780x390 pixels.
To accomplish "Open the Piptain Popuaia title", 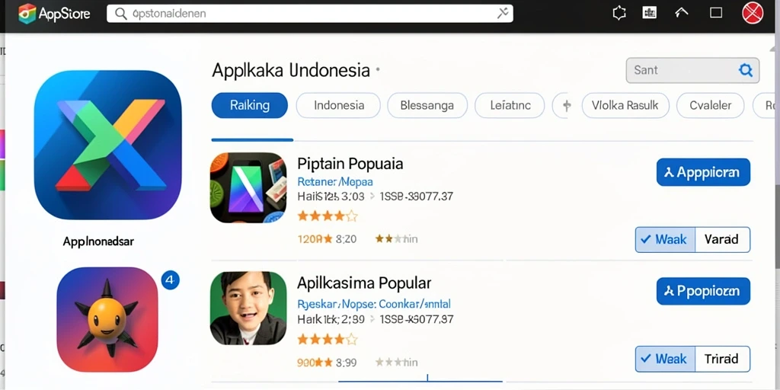I will click(x=350, y=164).
